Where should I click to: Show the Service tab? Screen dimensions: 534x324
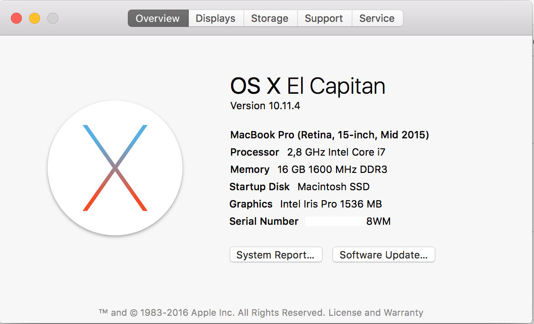(x=377, y=19)
